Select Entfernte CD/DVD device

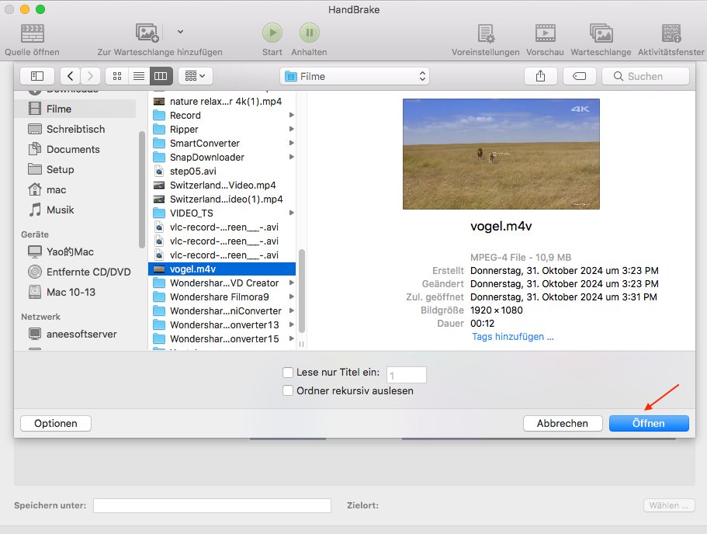[75, 272]
